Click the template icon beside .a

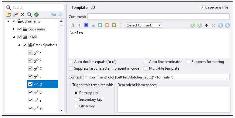click(x=36, y=53)
